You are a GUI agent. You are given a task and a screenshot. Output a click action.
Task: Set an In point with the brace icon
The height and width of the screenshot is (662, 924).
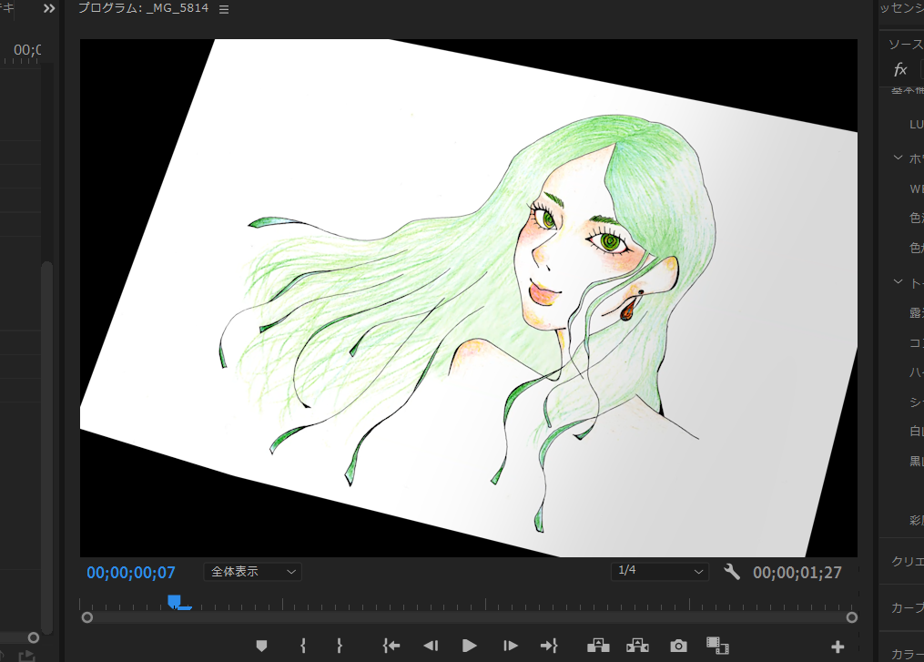301,646
